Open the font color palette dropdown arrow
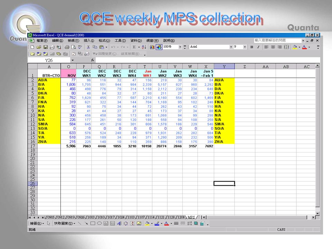The image size is (332, 249). (x=309, y=47)
